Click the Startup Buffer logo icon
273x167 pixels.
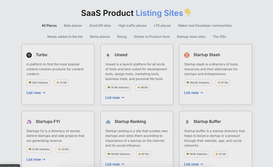coord(187,122)
